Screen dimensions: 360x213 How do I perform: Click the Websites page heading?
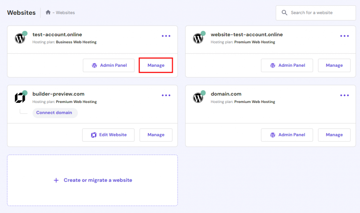pyautogui.click(x=21, y=12)
